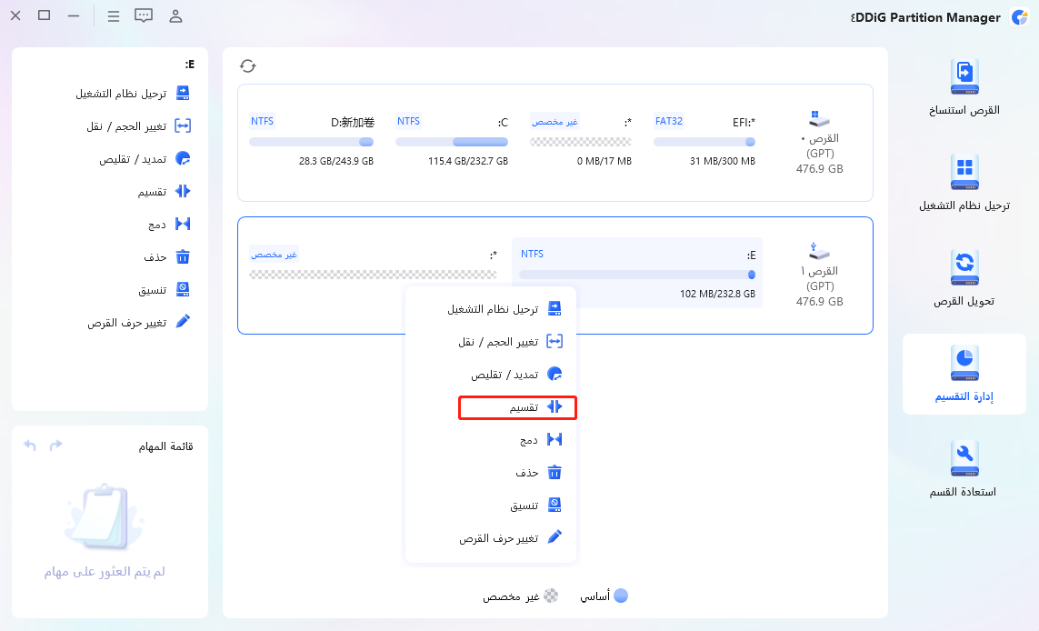Image resolution: width=1039 pixels, height=631 pixels.
Task: Click the 4DDiG app logo icon
Action: pyautogui.click(x=1021, y=16)
